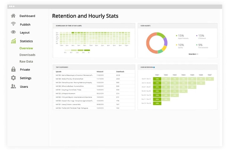This screenshot has width=232, height=153.
Task: Open episode HoP 003 Created In Our Image
Action: [94, 101]
